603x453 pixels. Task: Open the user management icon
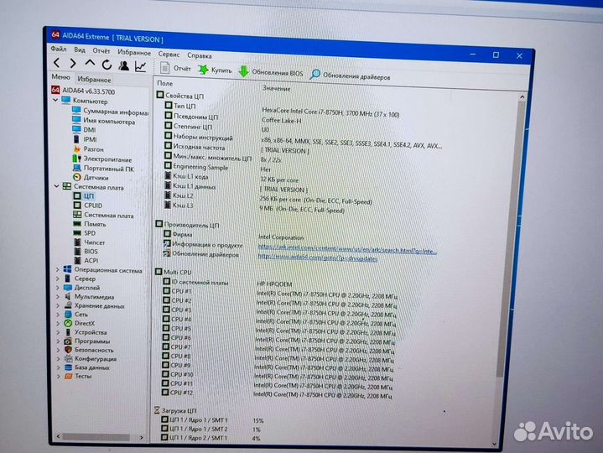click(123, 65)
